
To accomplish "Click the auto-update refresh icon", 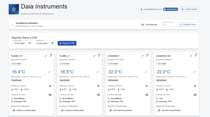I will pos(12,25).
